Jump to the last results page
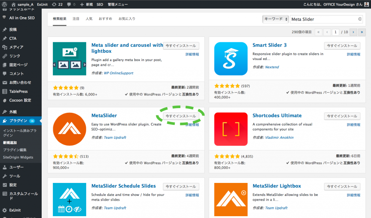This screenshot has height=218, width=371. (362, 32)
